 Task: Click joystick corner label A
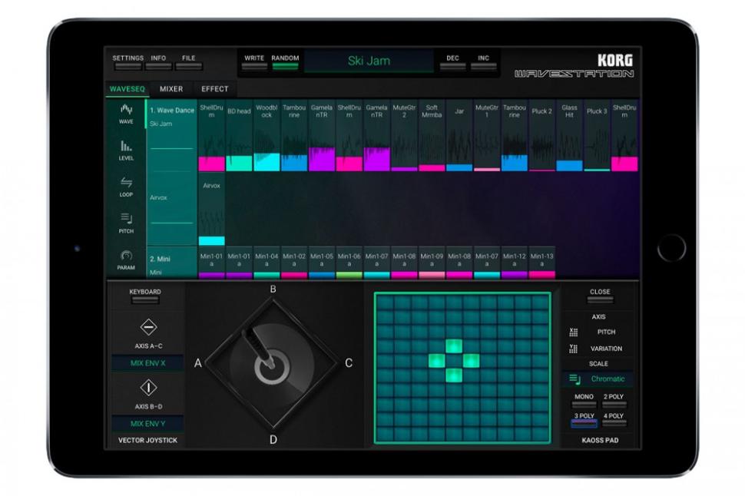coord(198,363)
